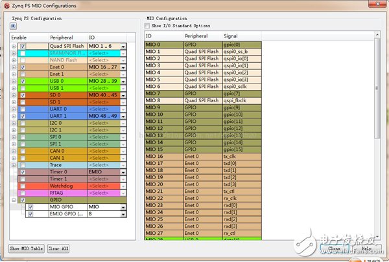The height and width of the screenshot is (262, 389).
Task: Expand the UART 1 peripheral row
Action: coord(14,116)
